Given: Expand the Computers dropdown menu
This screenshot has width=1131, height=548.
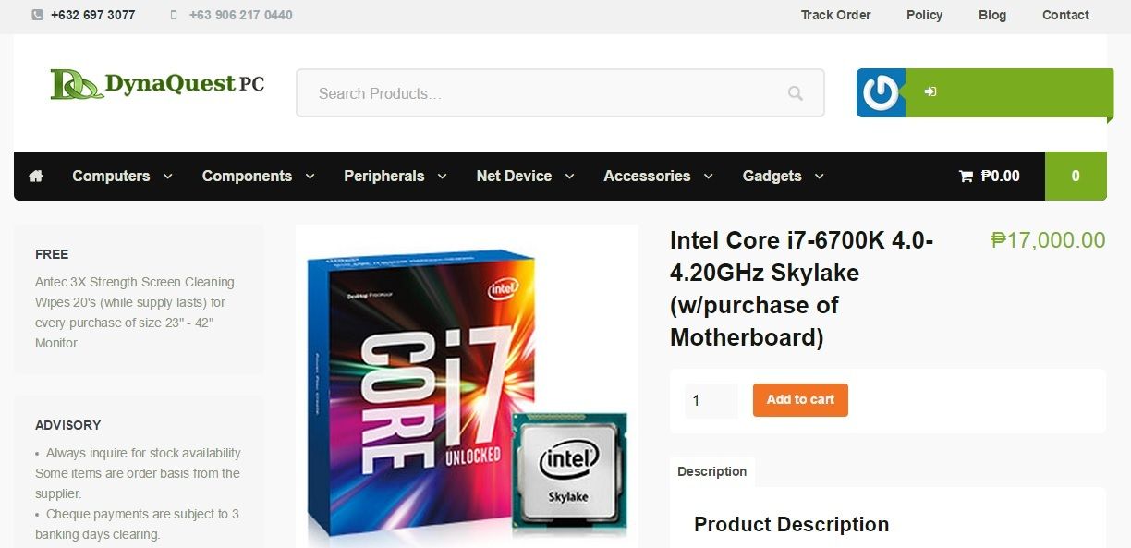Looking at the screenshot, I should (122, 176).
